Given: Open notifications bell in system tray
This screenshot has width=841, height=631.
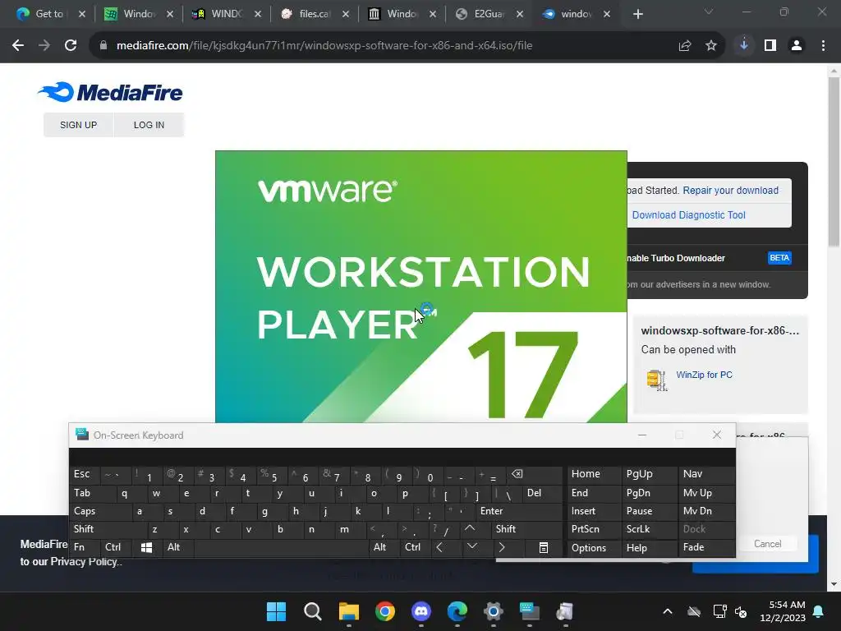Looking at the screenshot, I should (819, 611).
